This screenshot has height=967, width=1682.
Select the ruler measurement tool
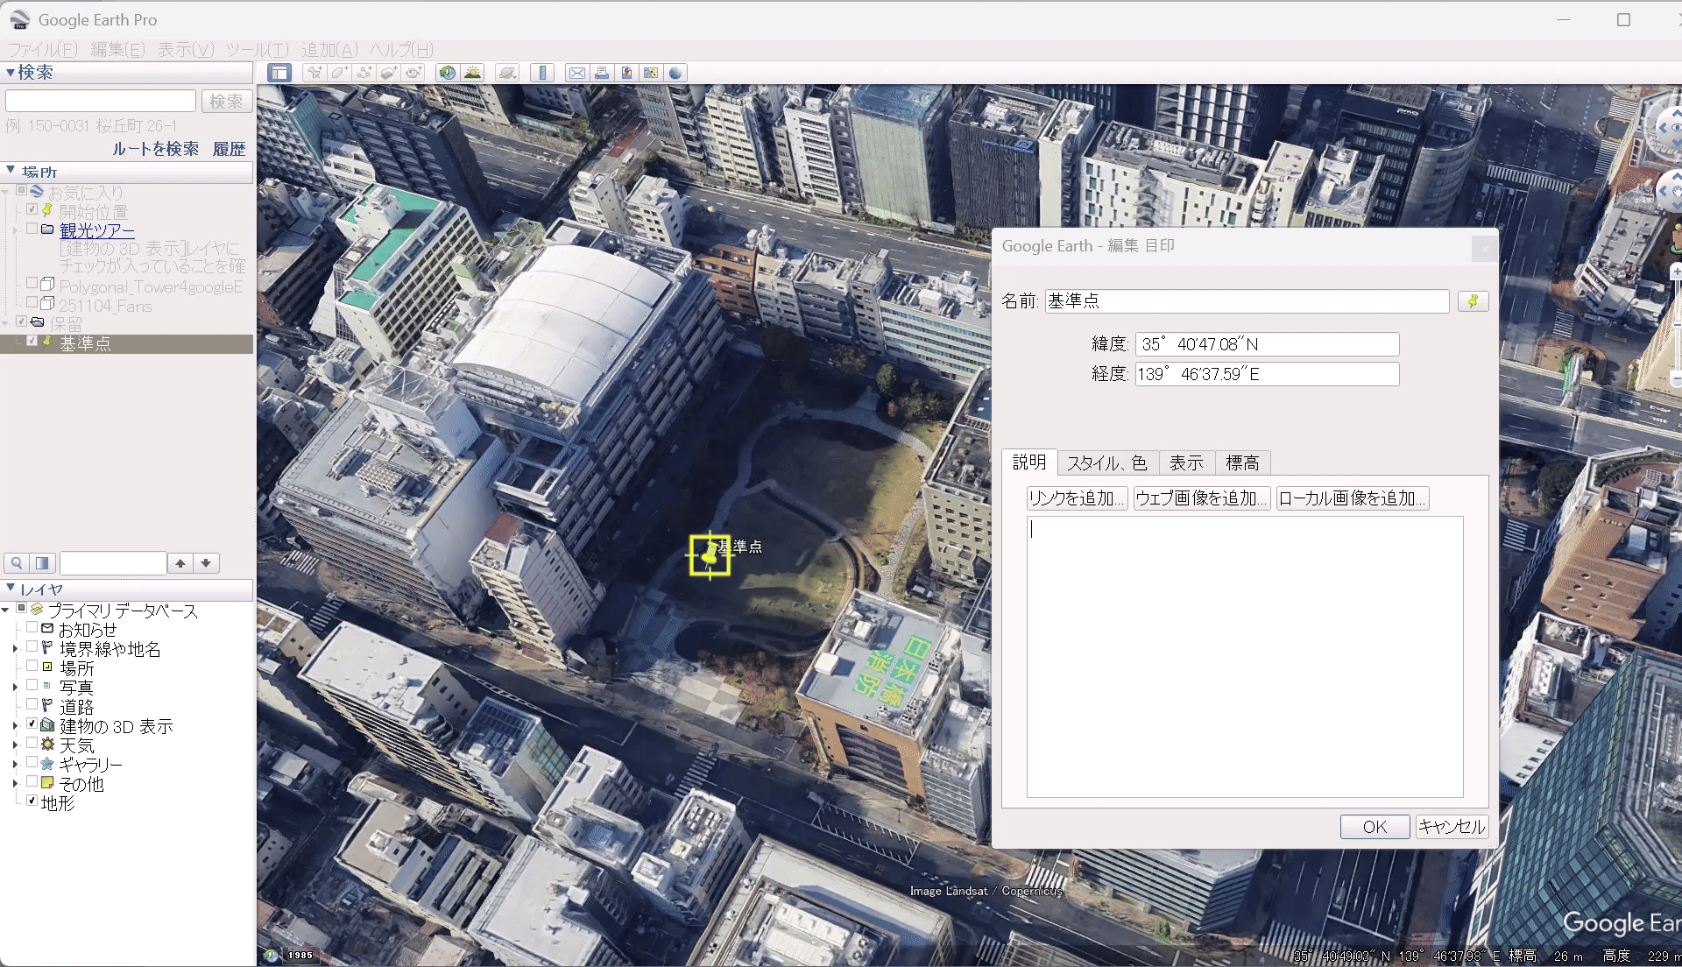click(x=542, y=73)
